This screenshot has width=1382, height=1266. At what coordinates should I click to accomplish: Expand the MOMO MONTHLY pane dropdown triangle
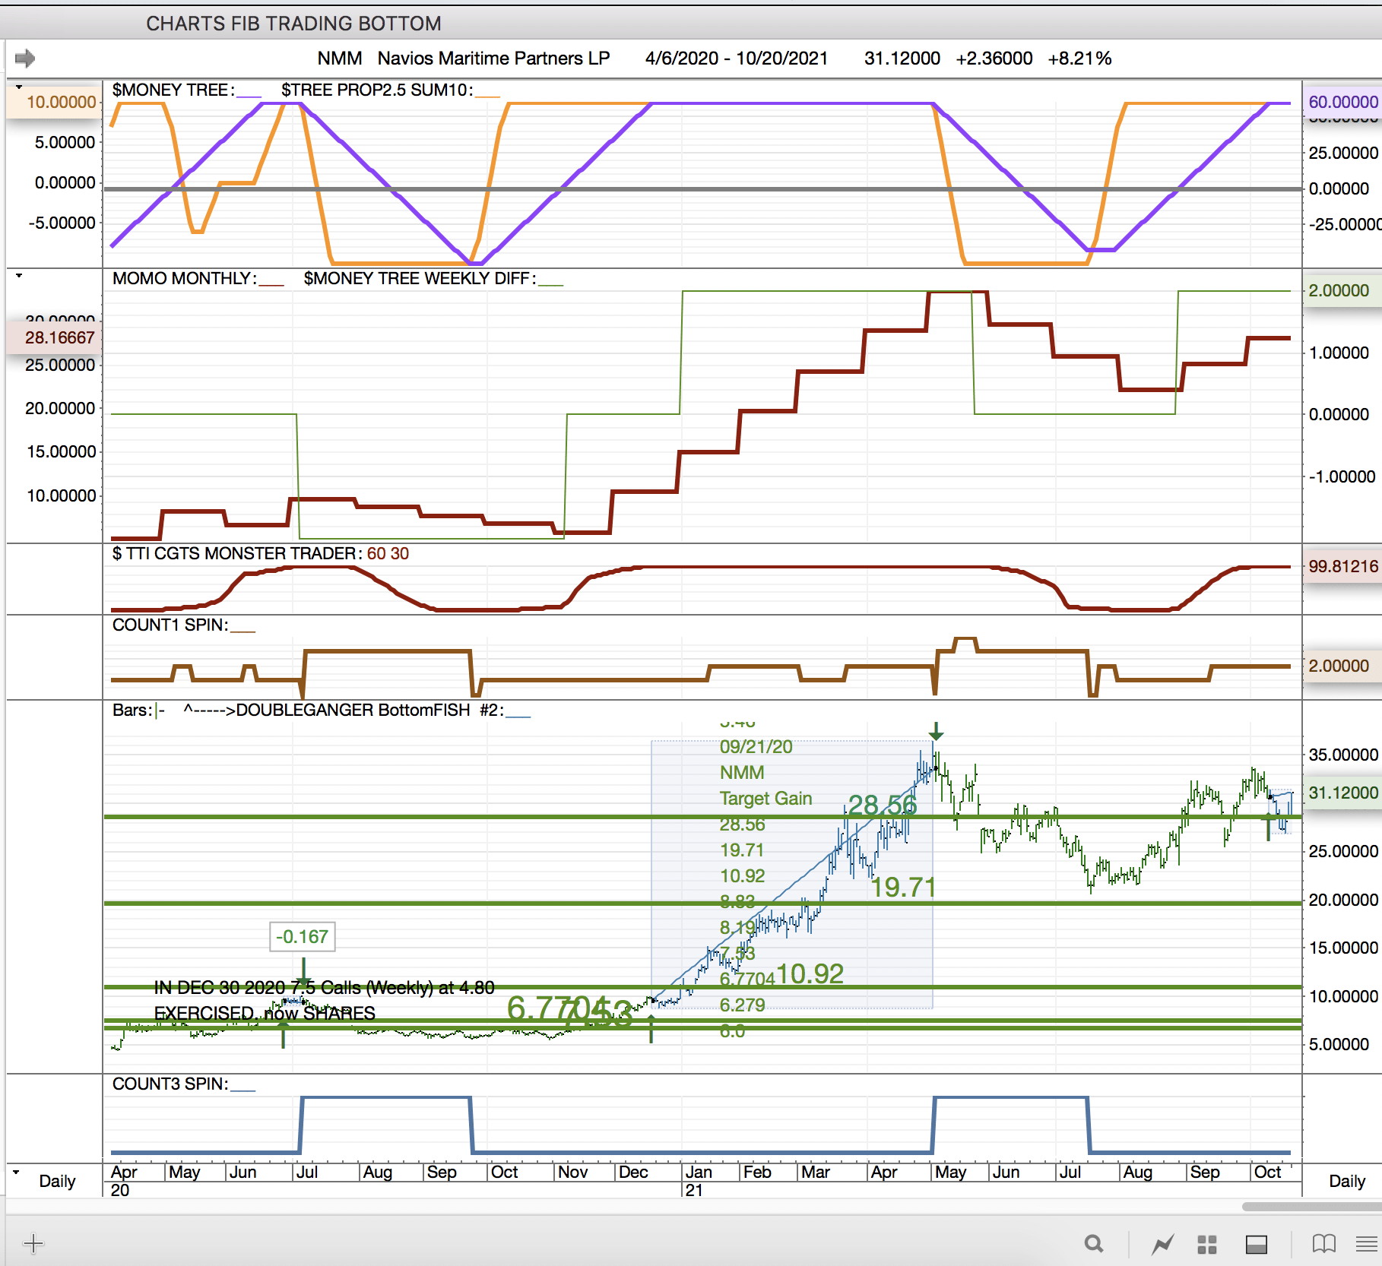click(19, 276)
